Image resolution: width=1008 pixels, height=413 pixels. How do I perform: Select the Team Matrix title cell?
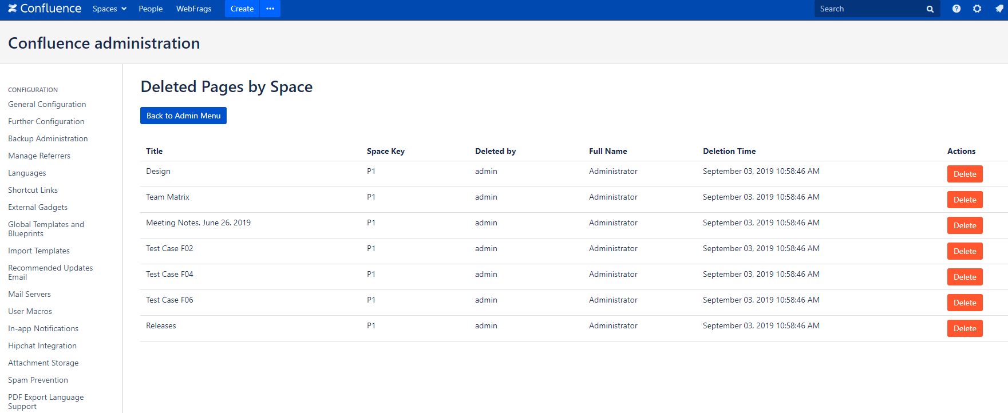(167, 197)
